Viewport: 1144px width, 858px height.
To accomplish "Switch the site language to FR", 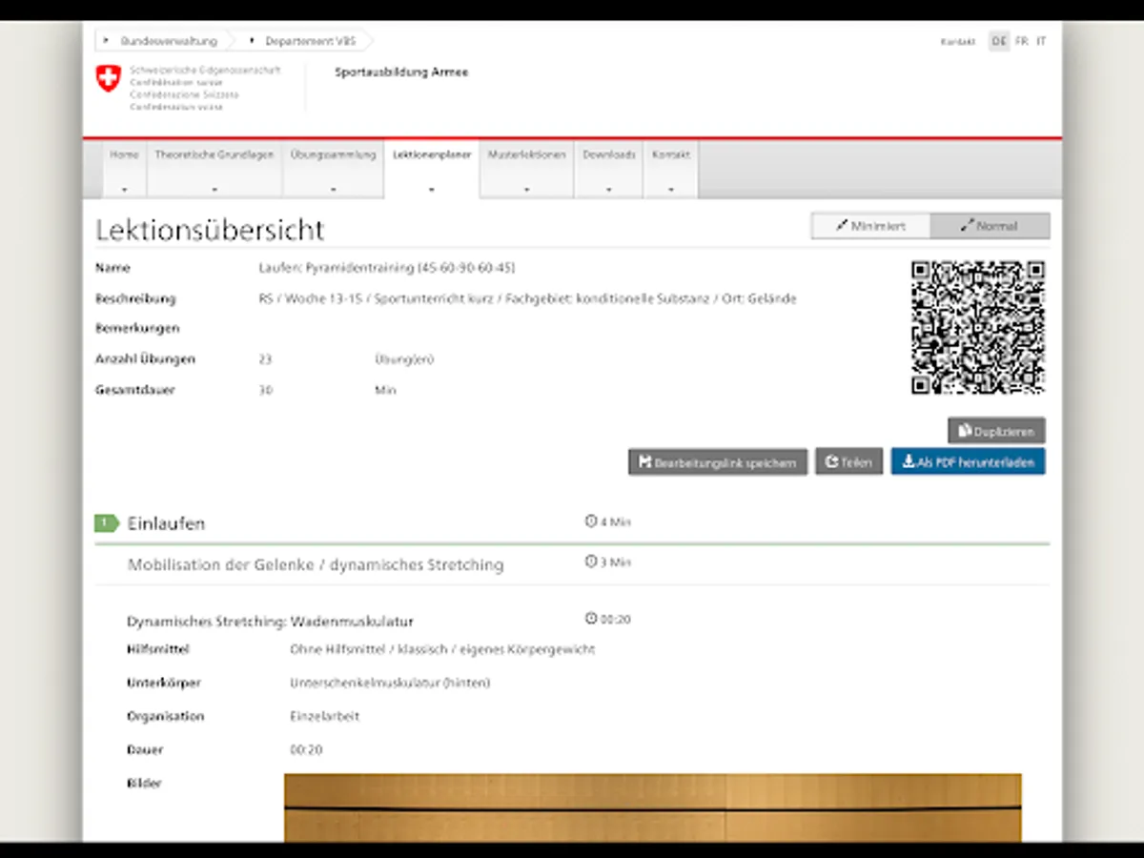I will [1021, 41].
